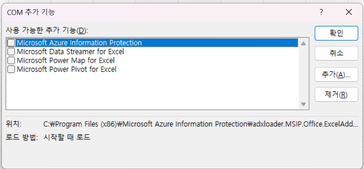Viewport: 364px width, 169px height.
Task: Click the question mark help icon
Action: coord(321,12)
